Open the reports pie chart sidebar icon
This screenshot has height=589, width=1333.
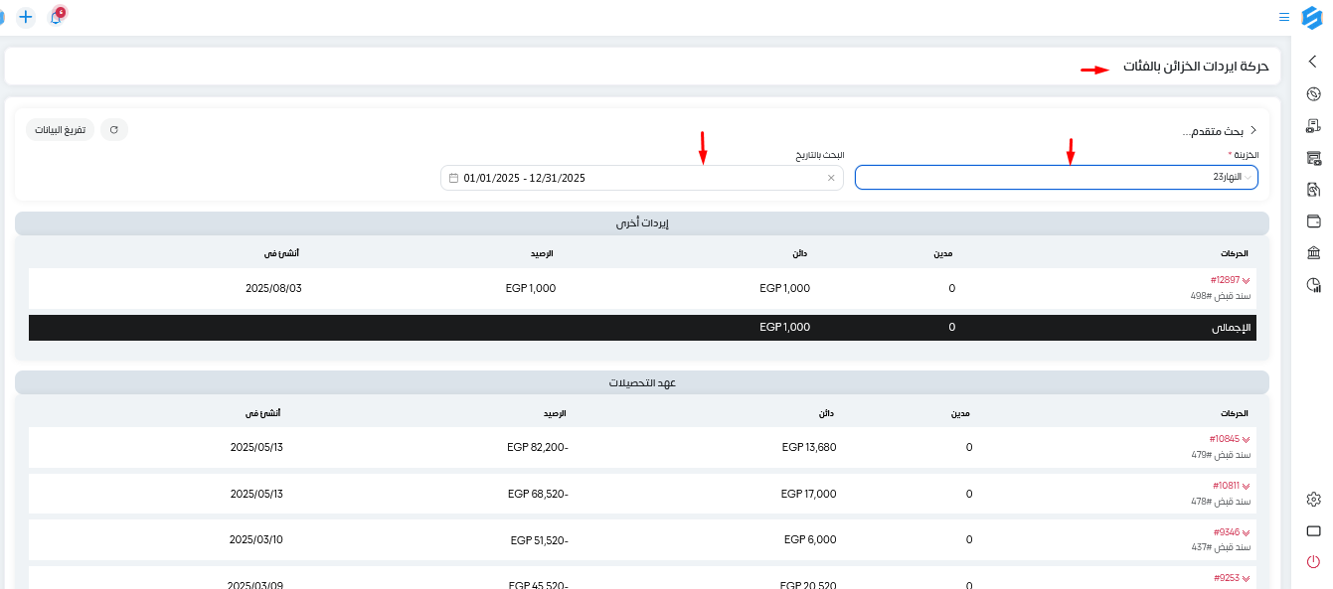tap(1313, 285)
